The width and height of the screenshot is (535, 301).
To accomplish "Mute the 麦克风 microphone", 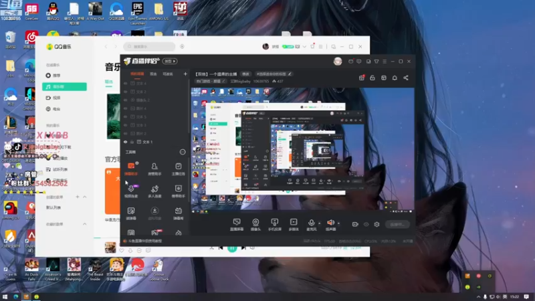I will [x=311, y=225].
